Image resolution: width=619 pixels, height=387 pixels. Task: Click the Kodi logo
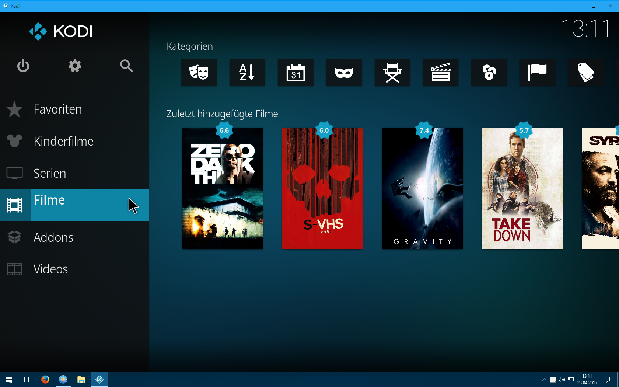coord(61,31)
